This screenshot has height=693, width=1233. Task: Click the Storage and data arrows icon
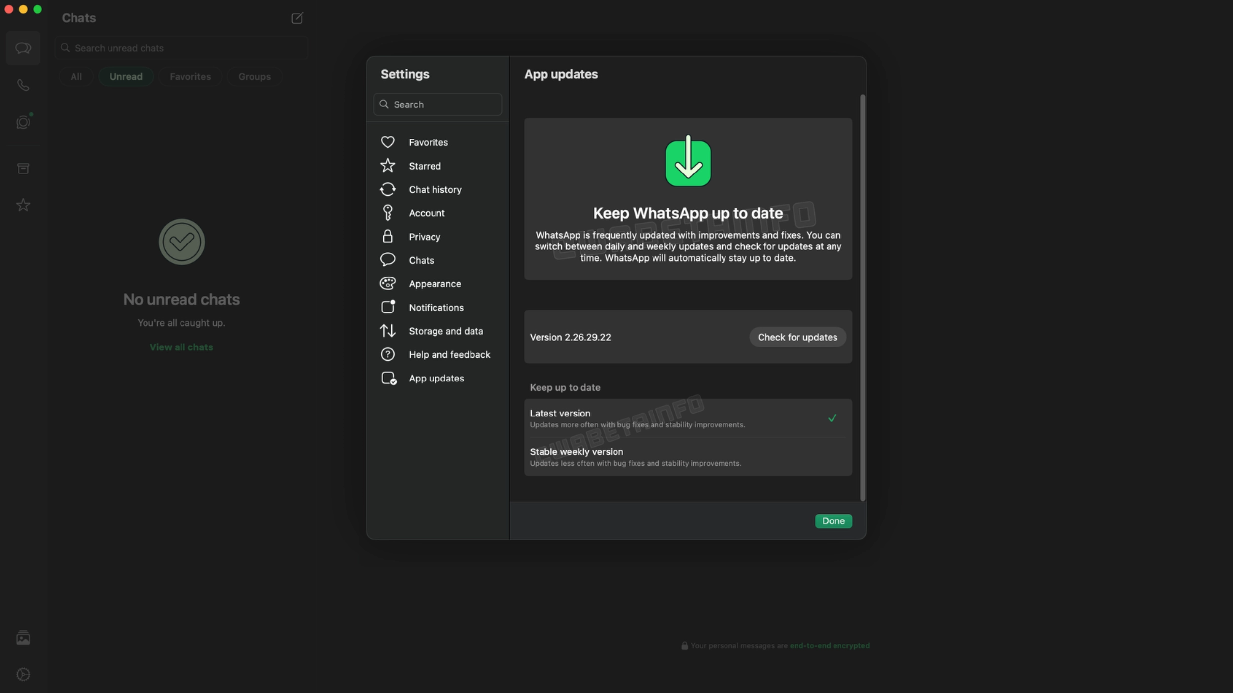point(388,331)
